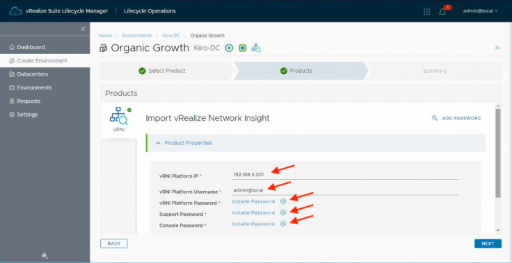
Task: Click the Import vRealize Network Insight heading
Action: (208, 118)
